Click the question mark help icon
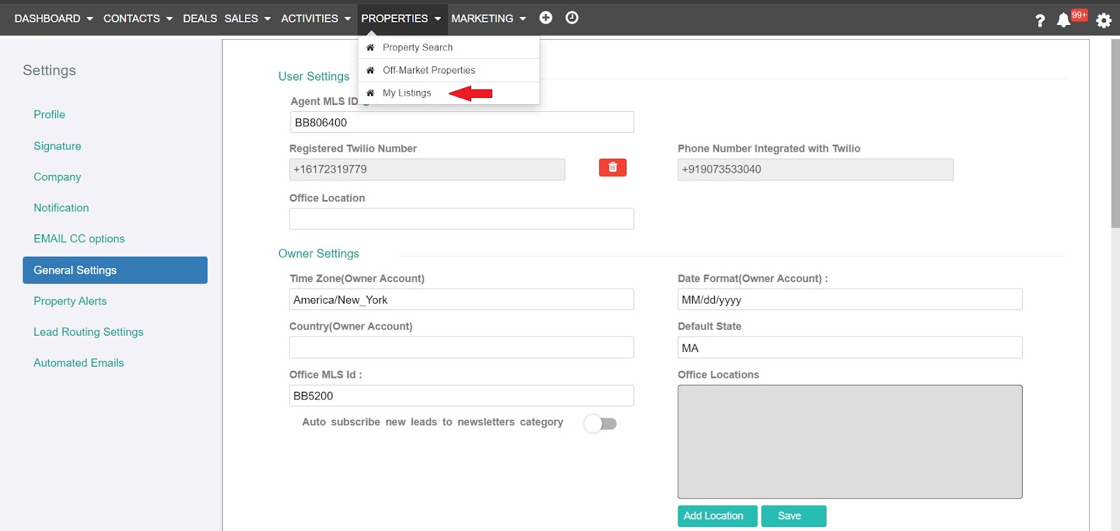Screen dimensions: 1120x531 pos(1039,20)
